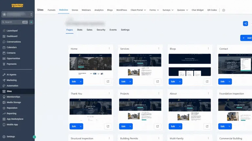Open Settings at bottom of sidebar

pyautogui.click(x=10, y=136)
